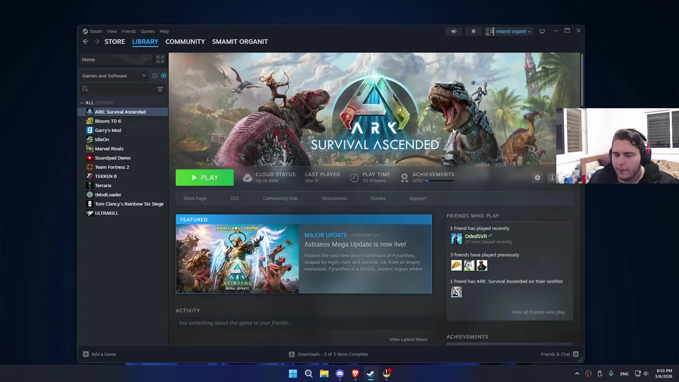Click the activity comment field

point(303,323)
